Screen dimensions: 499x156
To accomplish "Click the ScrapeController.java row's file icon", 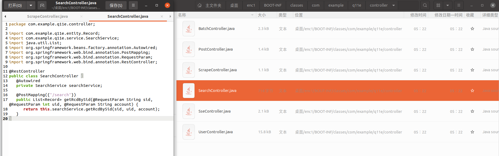I will pyautogui.click(x=189, y=70).
